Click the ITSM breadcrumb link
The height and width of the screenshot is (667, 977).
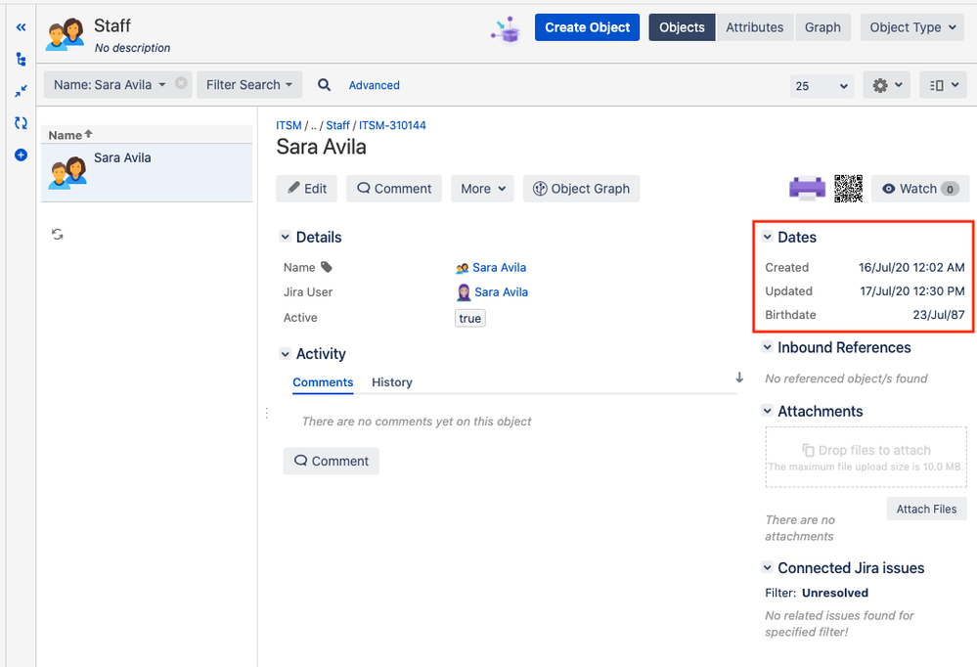289,125
